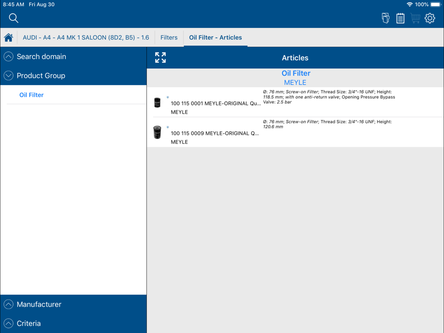The width and height of the screenshot is (444, 333).
Task: Expand the Manufacturer section
Action: 73,304
